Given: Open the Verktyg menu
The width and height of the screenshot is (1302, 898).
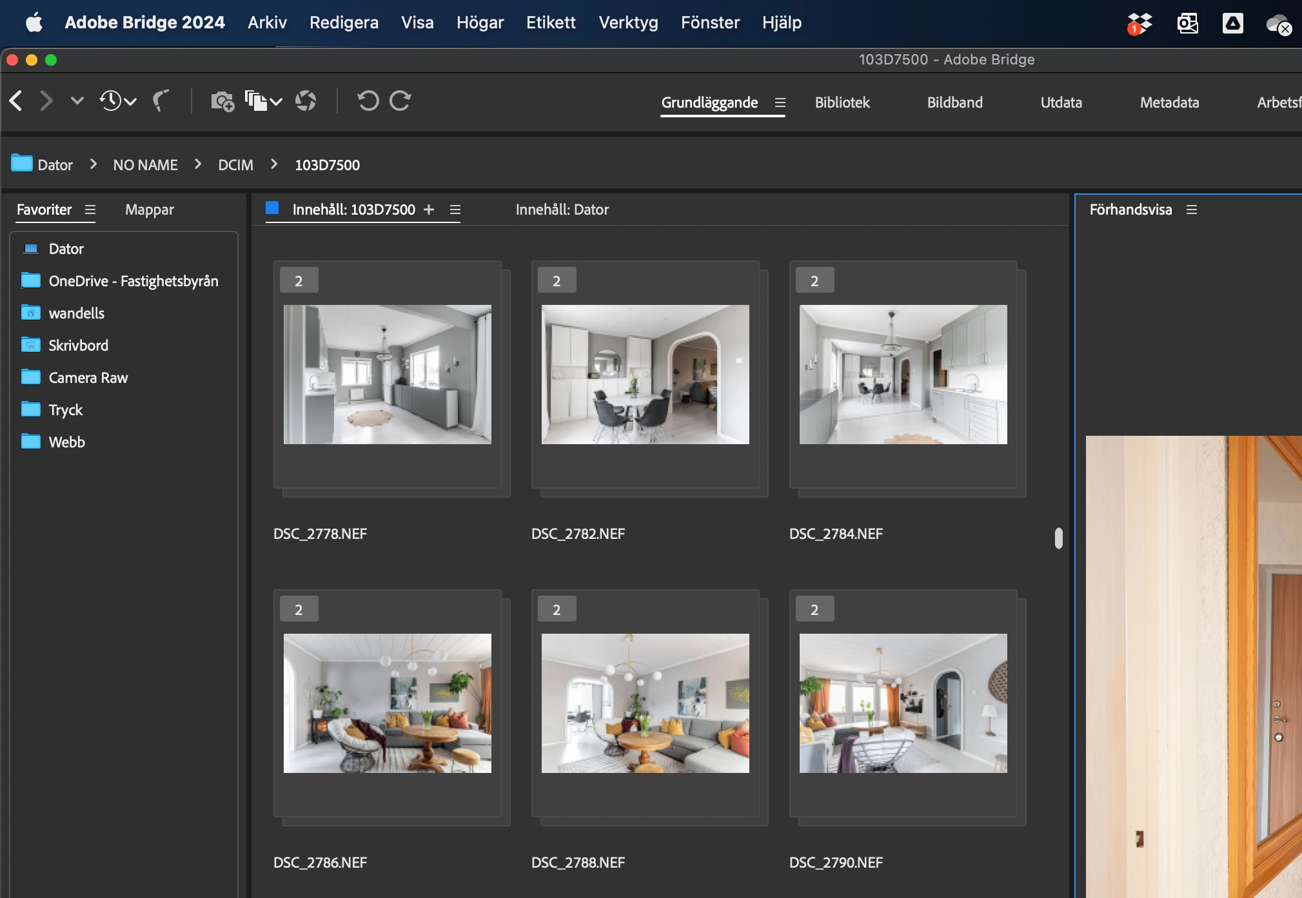Looking at the screenshot, I should (628, 23).
